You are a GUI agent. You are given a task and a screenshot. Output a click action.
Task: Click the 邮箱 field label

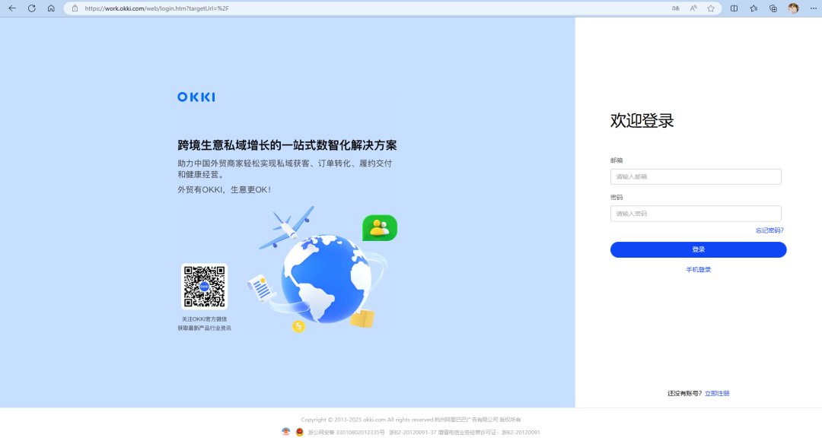point(616,160)
